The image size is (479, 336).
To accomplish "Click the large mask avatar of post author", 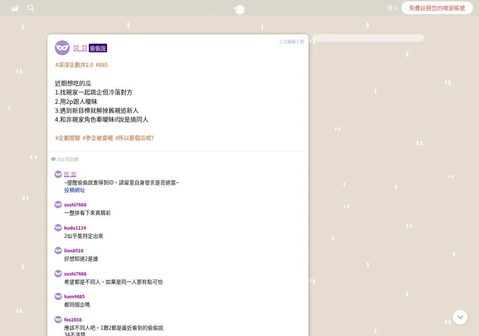I will point(62,48).
